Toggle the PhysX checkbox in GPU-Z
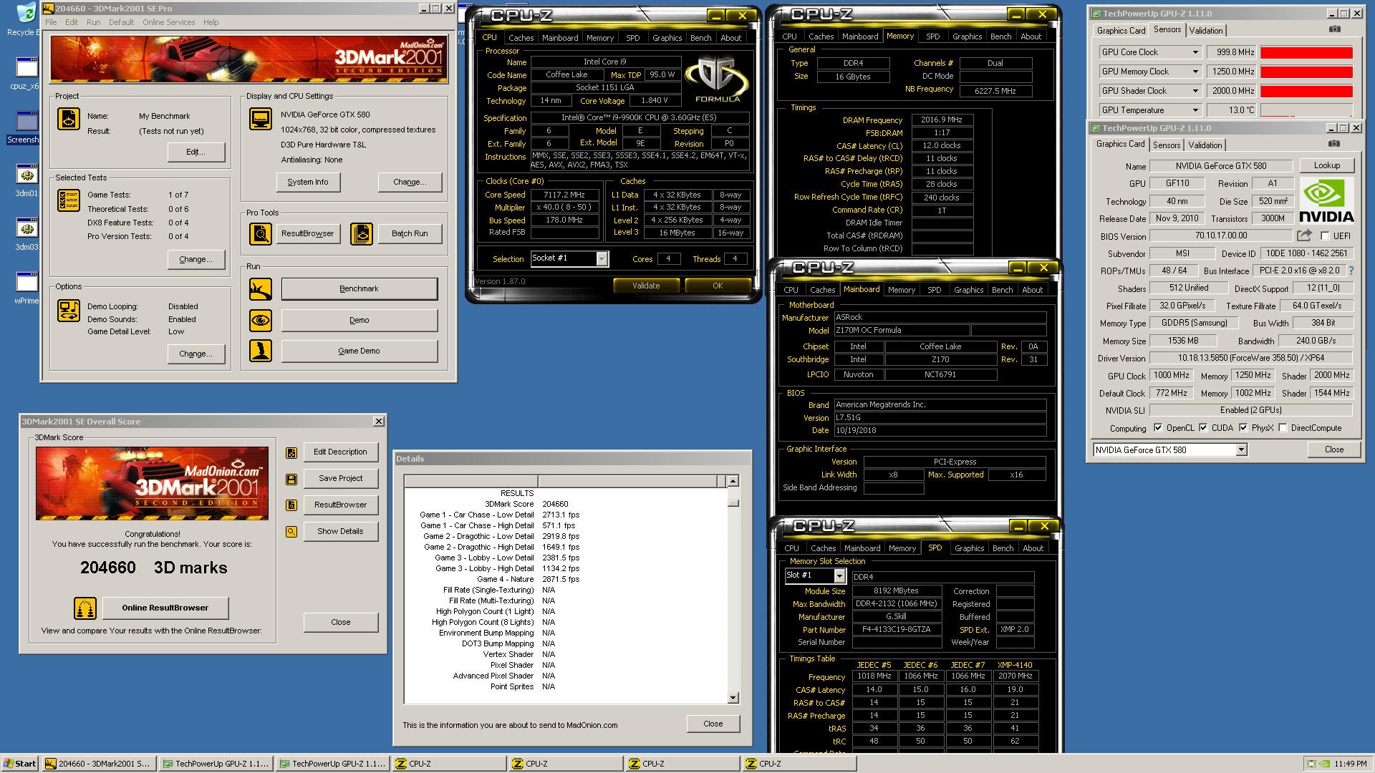The width and height of the screenshot is (1375, 773). [x=1243, y=428]
